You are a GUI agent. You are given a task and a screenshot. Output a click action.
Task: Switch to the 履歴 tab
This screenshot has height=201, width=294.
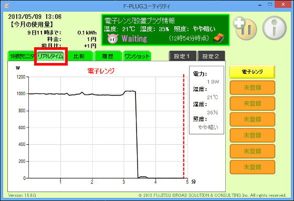pos(108,56)
